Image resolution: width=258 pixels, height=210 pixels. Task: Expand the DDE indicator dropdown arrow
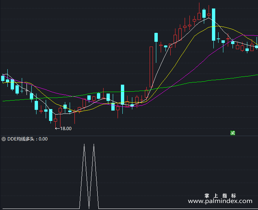tap(4, 139)
